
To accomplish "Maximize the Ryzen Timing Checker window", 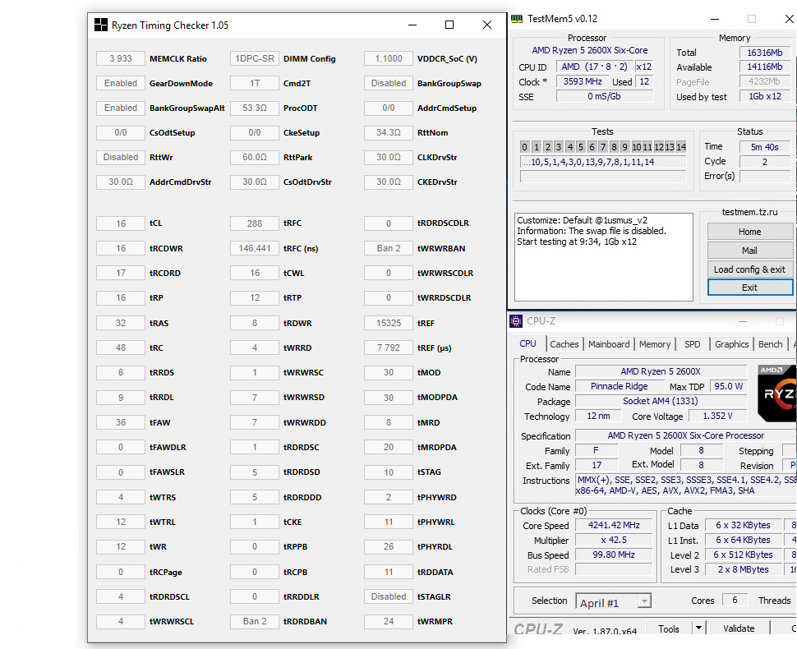I will [449, 25].
